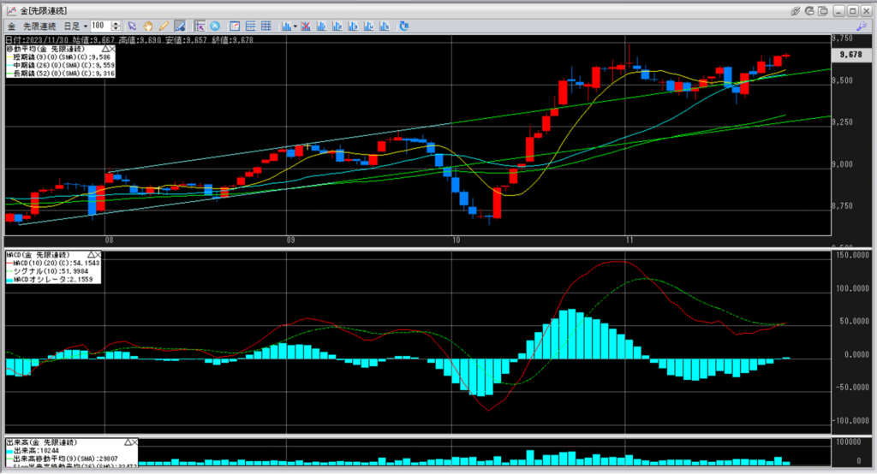This screenshot has height=474, width=877.
Task: Click the シグナル(10) green legend entry
Action: (x=48, y=271)
